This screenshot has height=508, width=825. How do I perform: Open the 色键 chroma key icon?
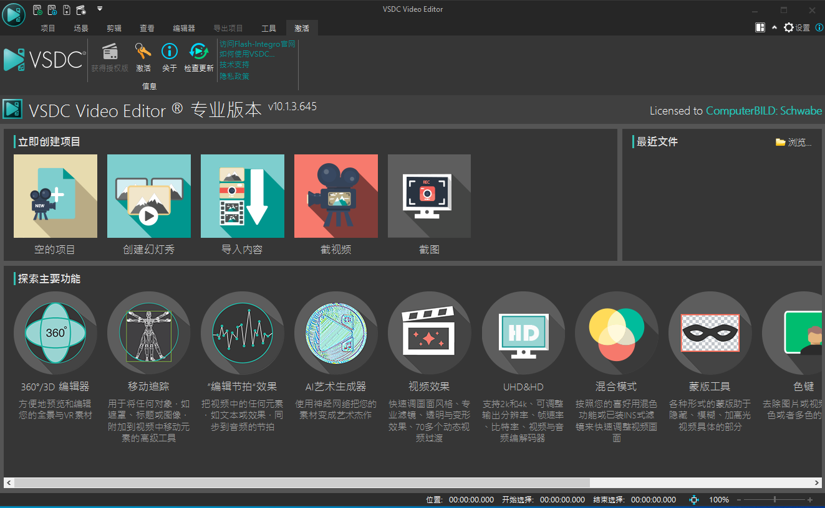[x=793, y=333]
